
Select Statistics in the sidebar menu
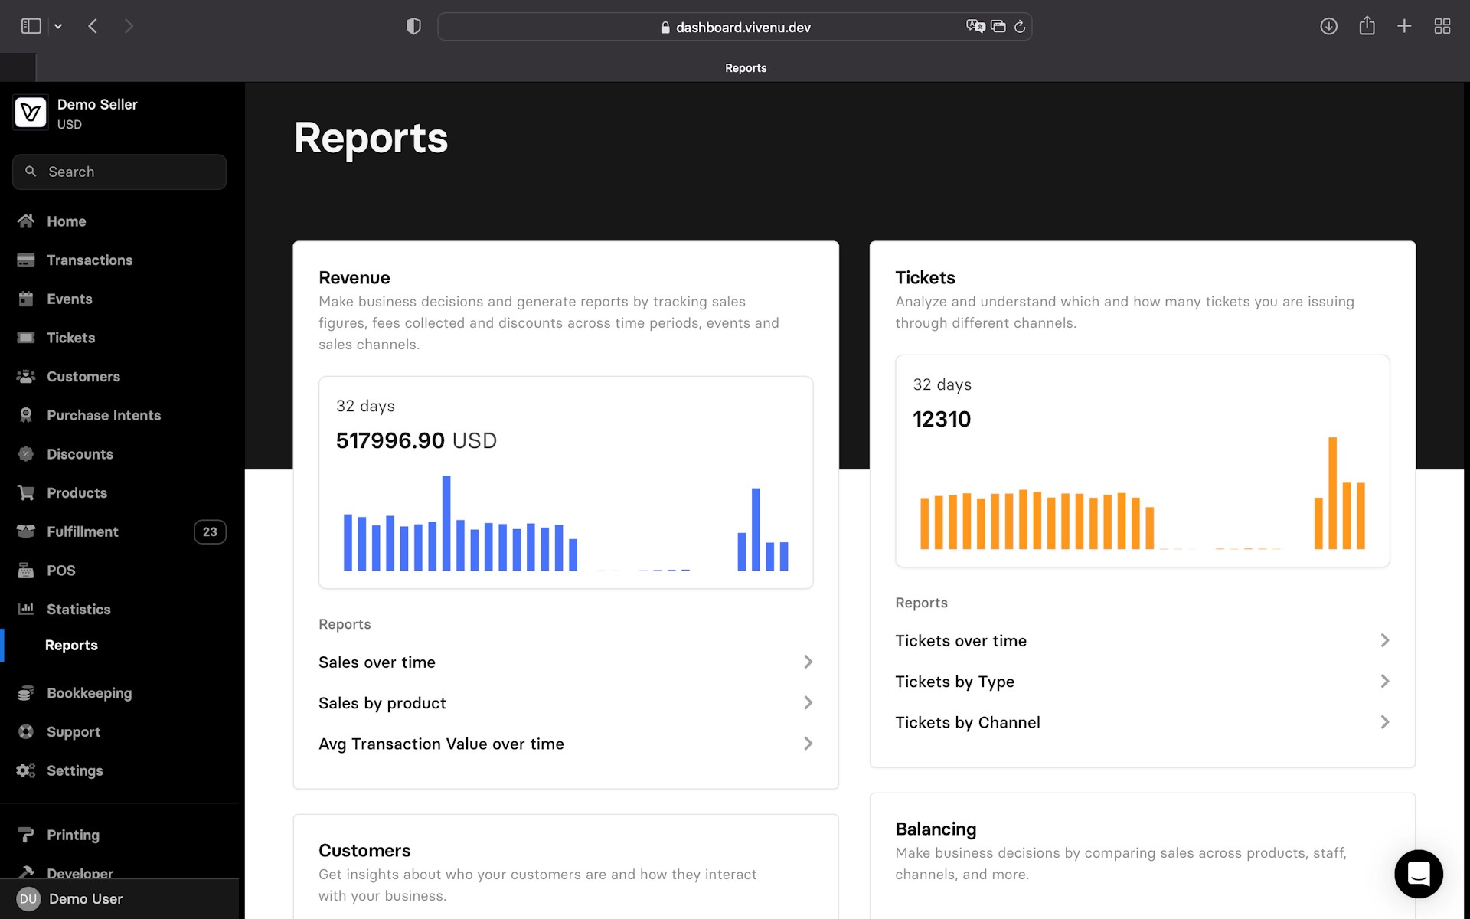(78, 610)
